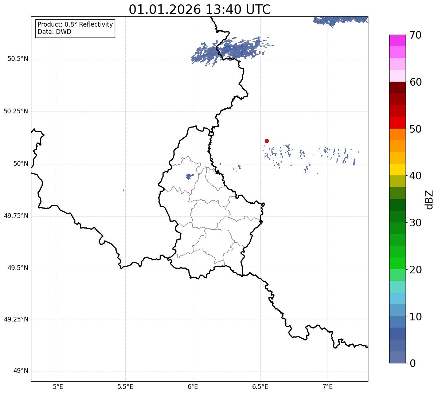Image resolution: width=438 pixels, height=394 pixels.
Task: Click the "Product: 0.8° Reflectivity" label
Action: coord(75,24)
